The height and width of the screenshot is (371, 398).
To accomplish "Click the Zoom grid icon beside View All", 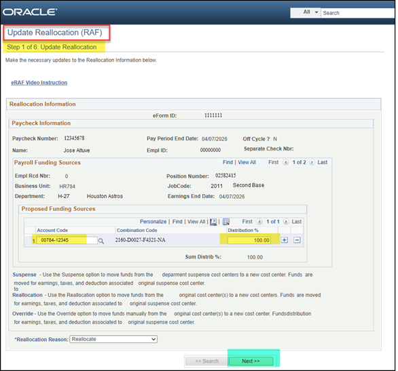I will [213, 222].
